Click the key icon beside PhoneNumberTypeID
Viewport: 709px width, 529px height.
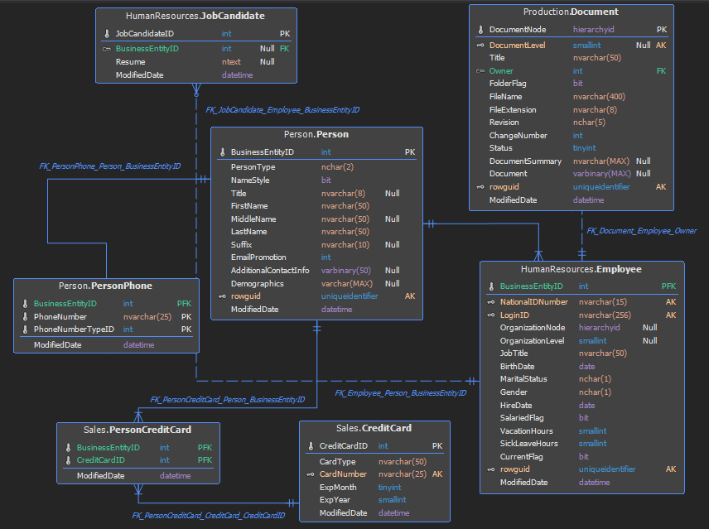tap(25, 329)
